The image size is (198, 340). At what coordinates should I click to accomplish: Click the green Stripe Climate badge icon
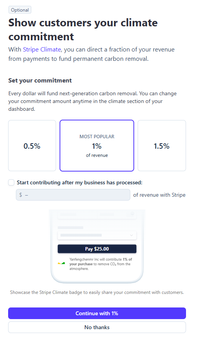pos(61,263)
